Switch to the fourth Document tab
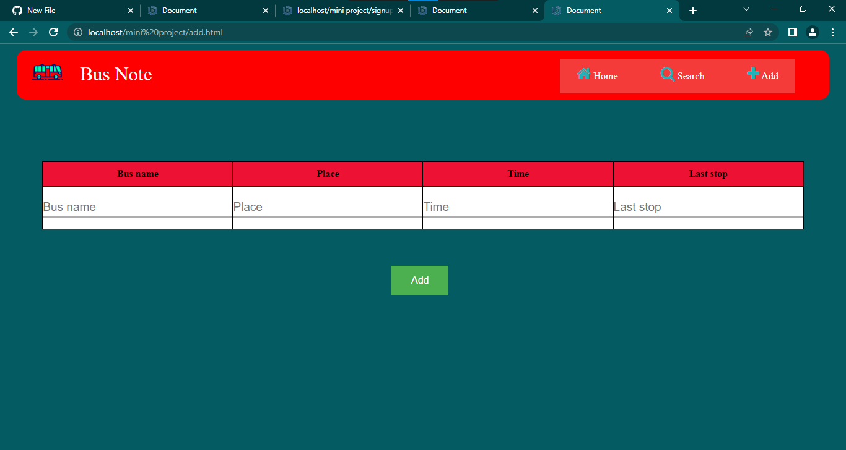 coord(478,11)
